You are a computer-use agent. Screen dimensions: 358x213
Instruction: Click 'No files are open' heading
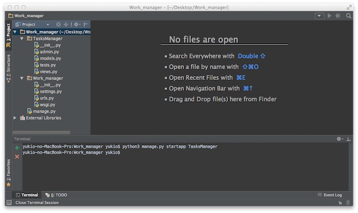tap(204, 39)
